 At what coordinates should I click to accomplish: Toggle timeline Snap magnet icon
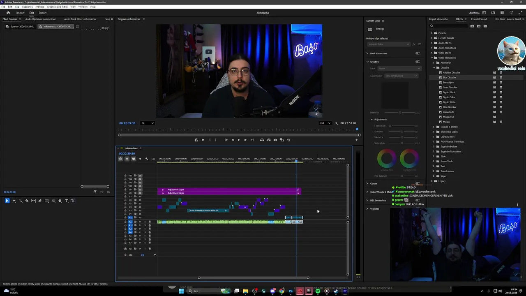127,159
